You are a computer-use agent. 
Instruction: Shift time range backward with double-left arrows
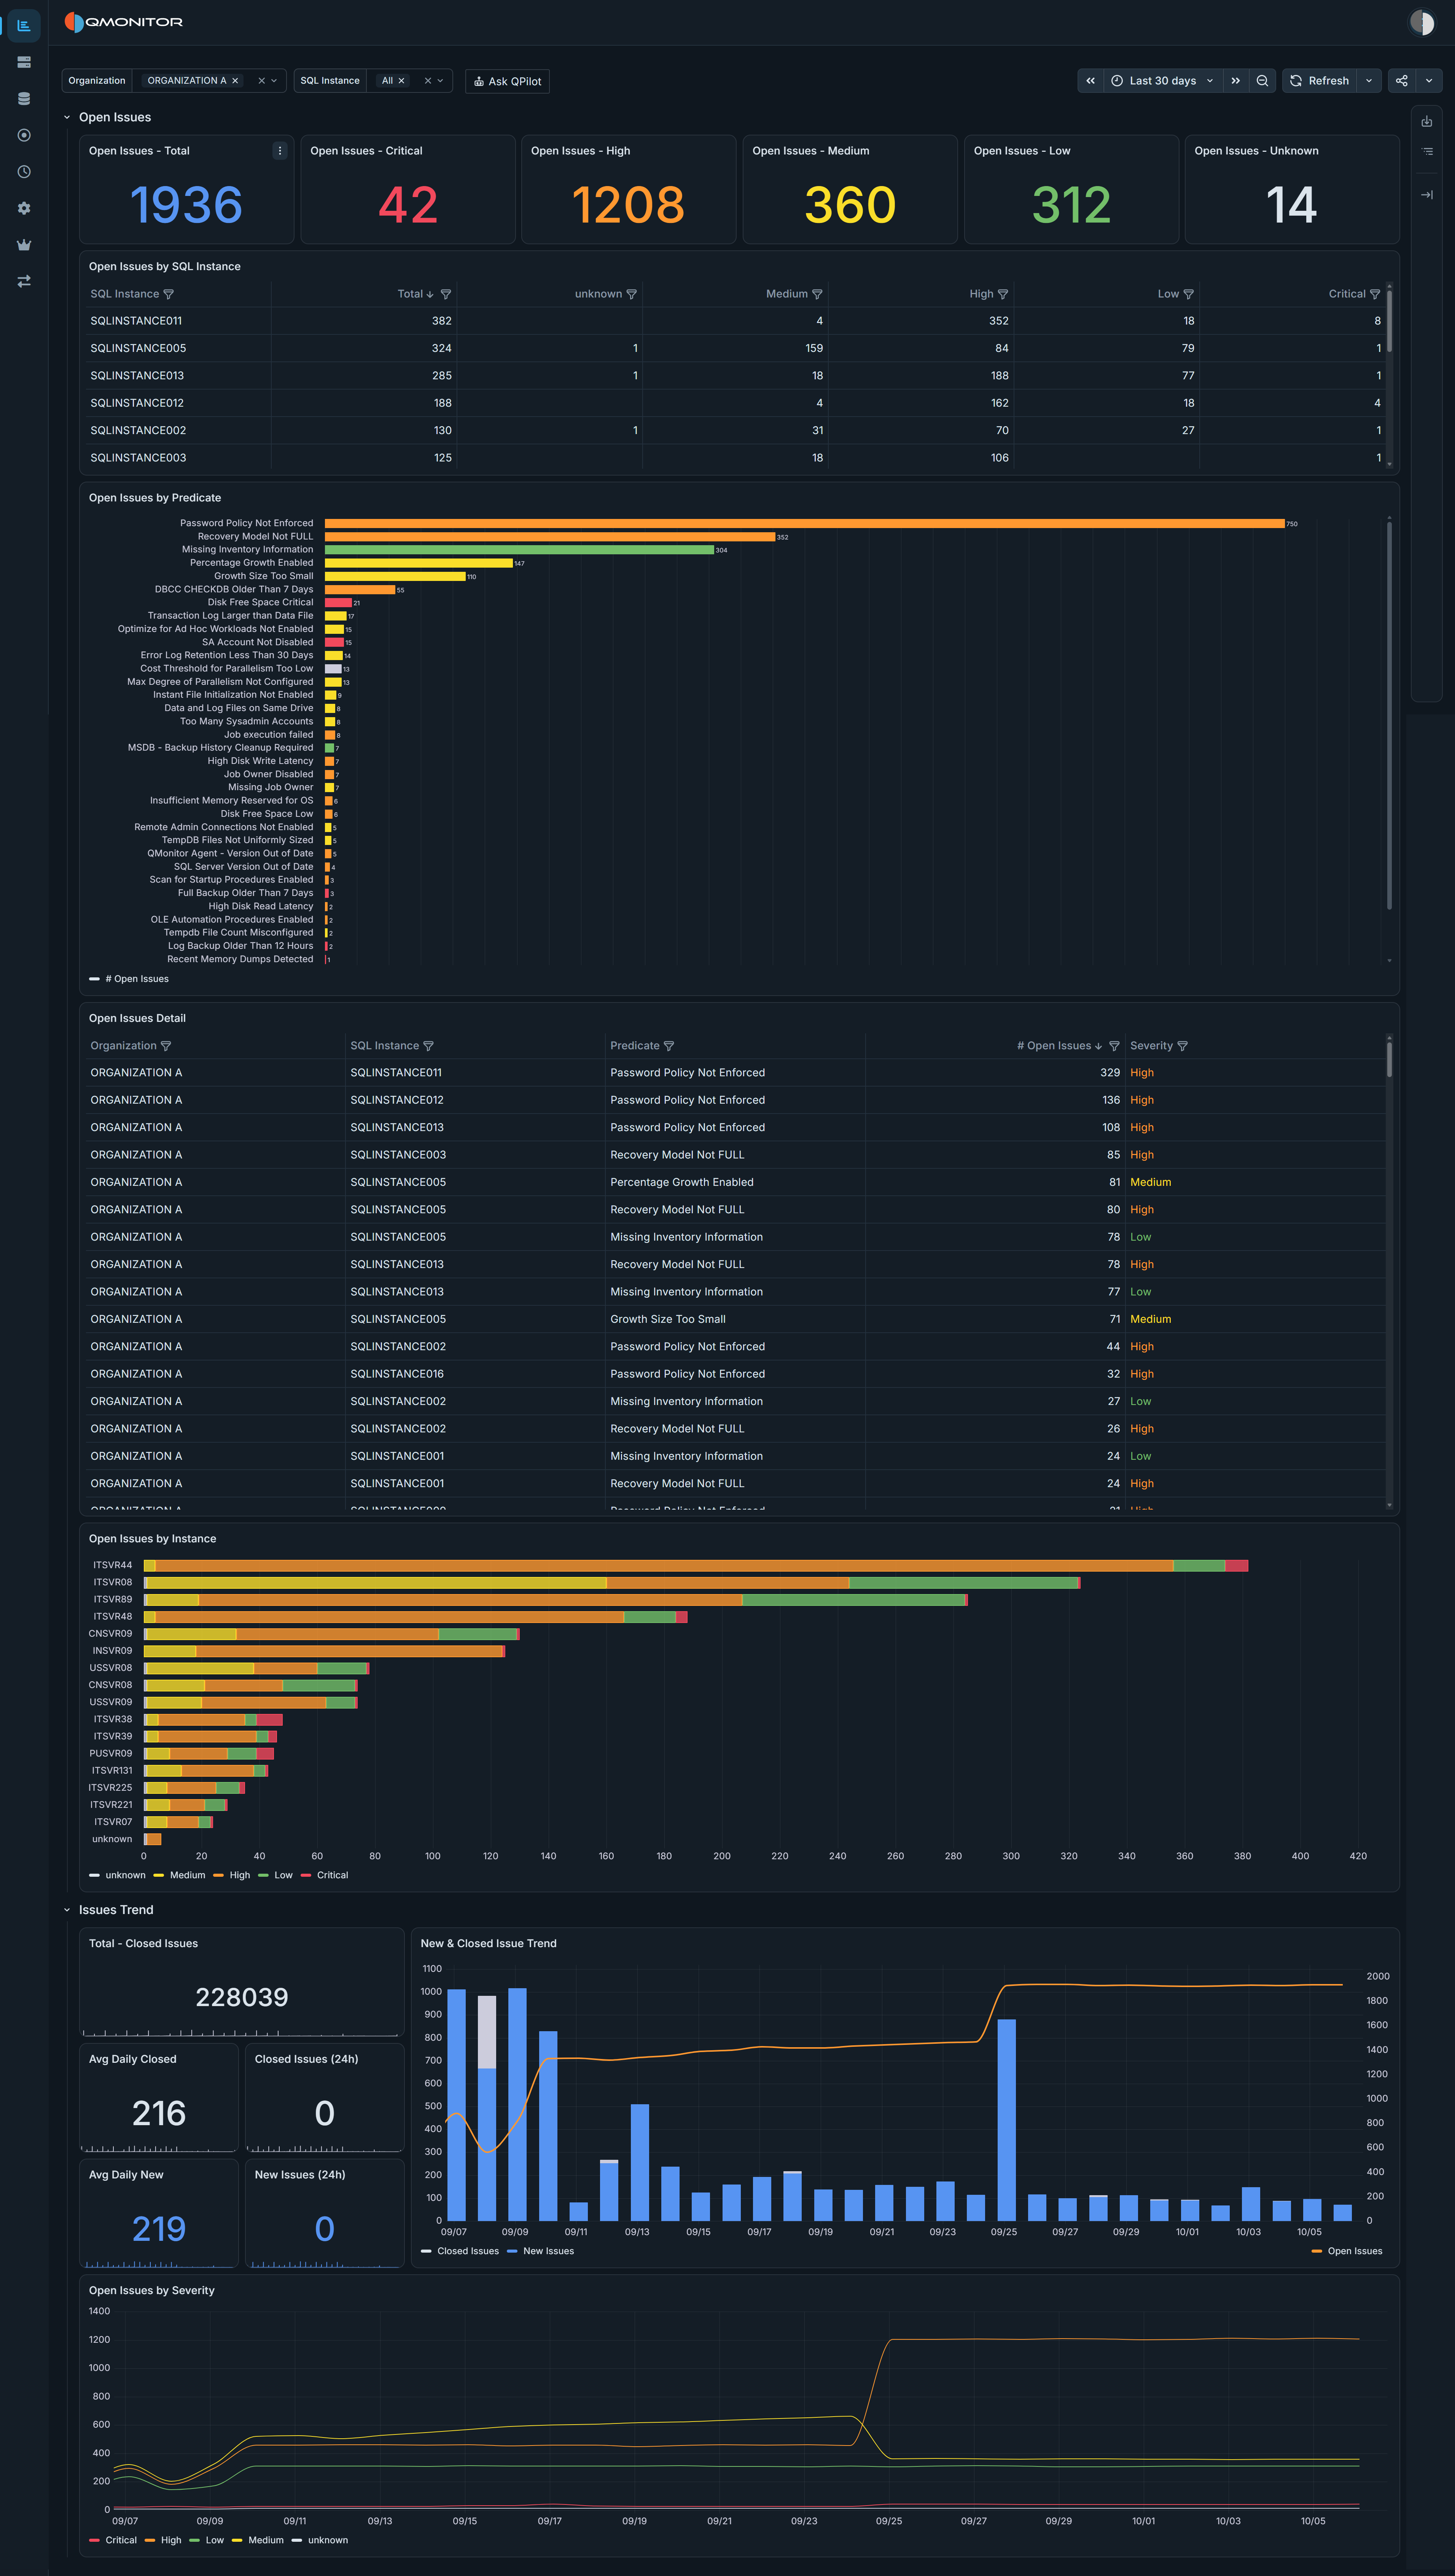pyautogui.click(x=1090, y=81)
